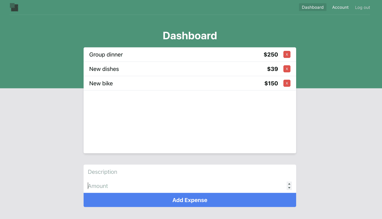Increment the Amount using the up arrow
This screenshot has height=219, width=382.
(x=289, y=184)
